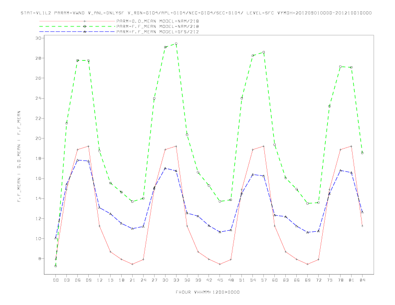Click the green dashed legend line sample
Viewport: 395px width, 305px height.
click(77, 26)
